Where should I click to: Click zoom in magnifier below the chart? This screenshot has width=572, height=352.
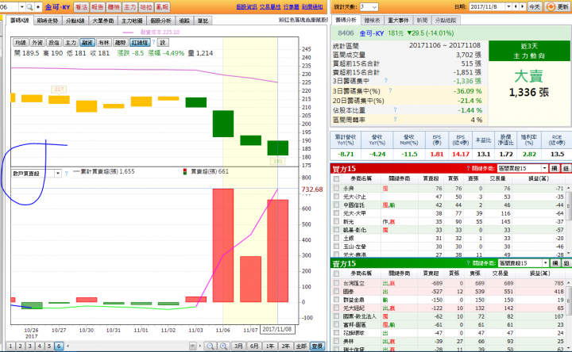point(223,346)
